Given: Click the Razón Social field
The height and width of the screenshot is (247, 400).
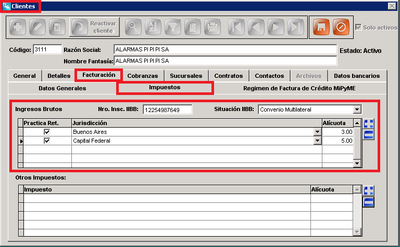Looking at the screenshot, I should [225, 49].
